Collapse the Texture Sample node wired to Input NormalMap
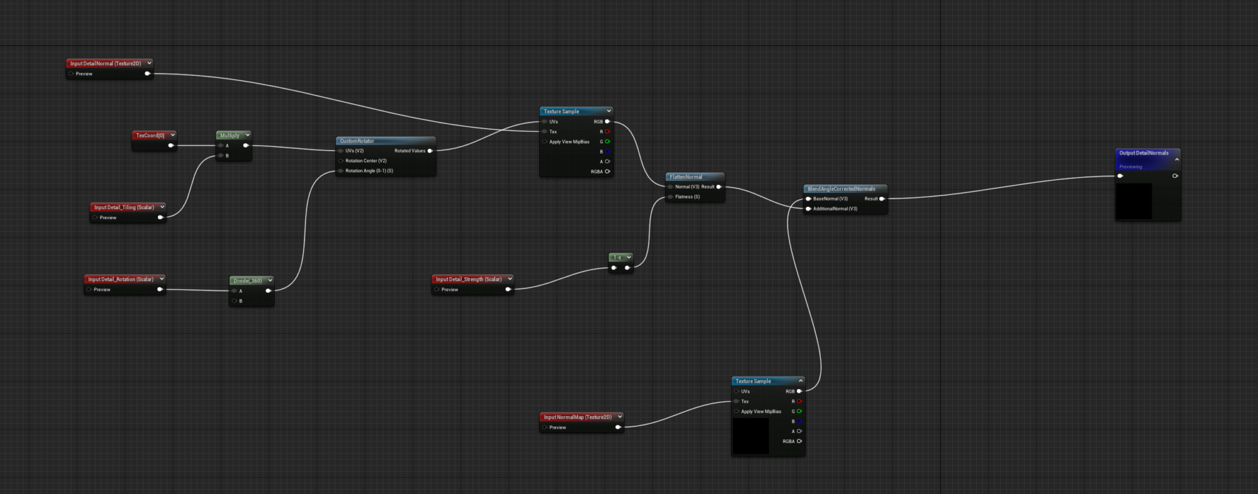This screenshot has width=1258, height=494. pyautogui.click(x=800, y=380)
